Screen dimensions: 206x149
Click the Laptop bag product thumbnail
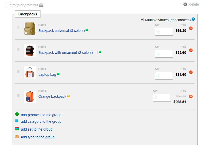click(x=30, y=72)
